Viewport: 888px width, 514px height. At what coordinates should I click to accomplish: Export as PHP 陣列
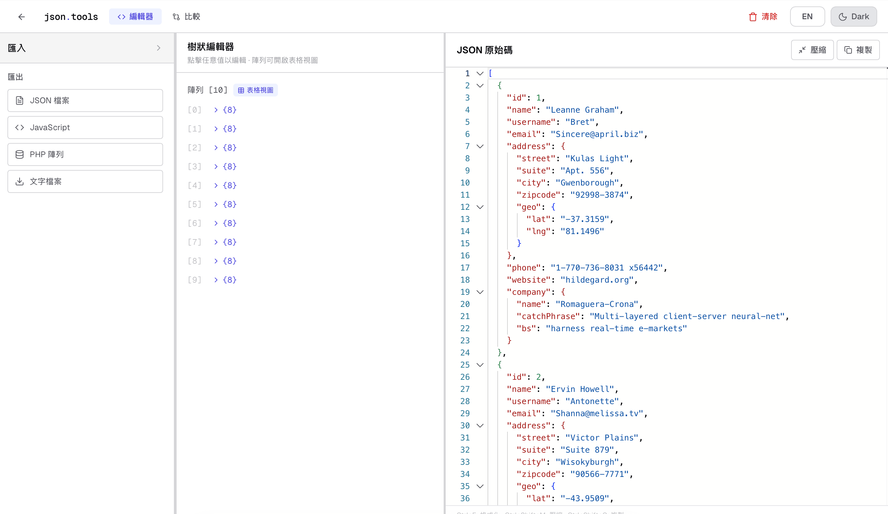pyautogui.click(x=85, y=154)
